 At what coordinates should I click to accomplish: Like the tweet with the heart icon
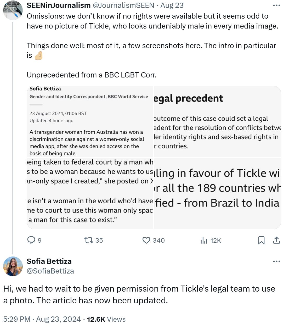point(146,240)
